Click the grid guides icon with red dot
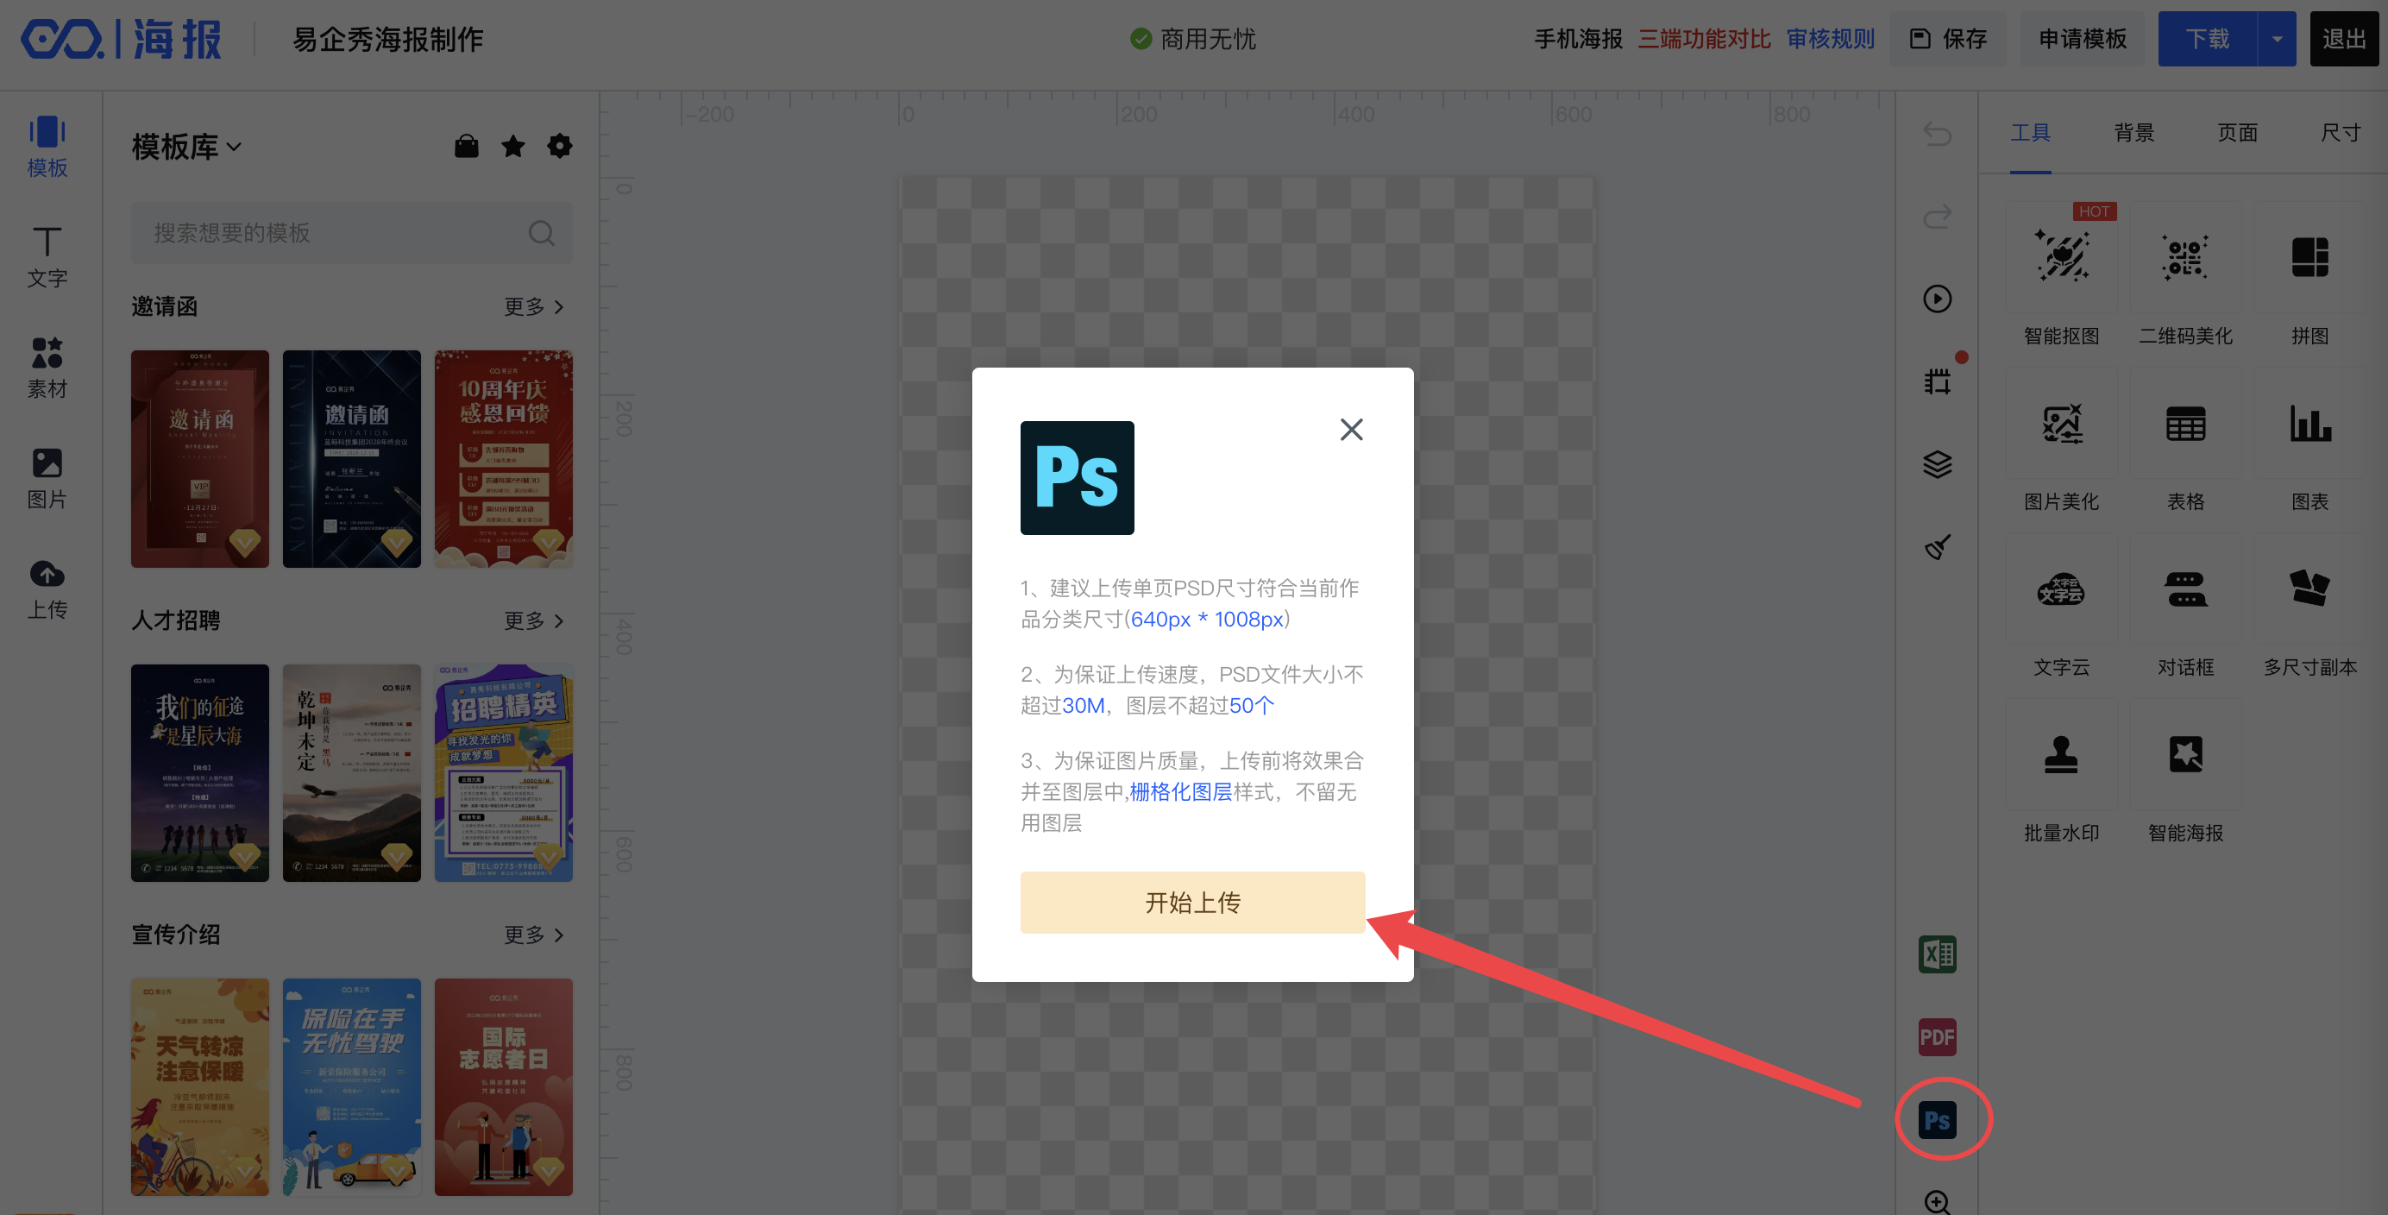2388x1215 pixels. pos(1937,381)
